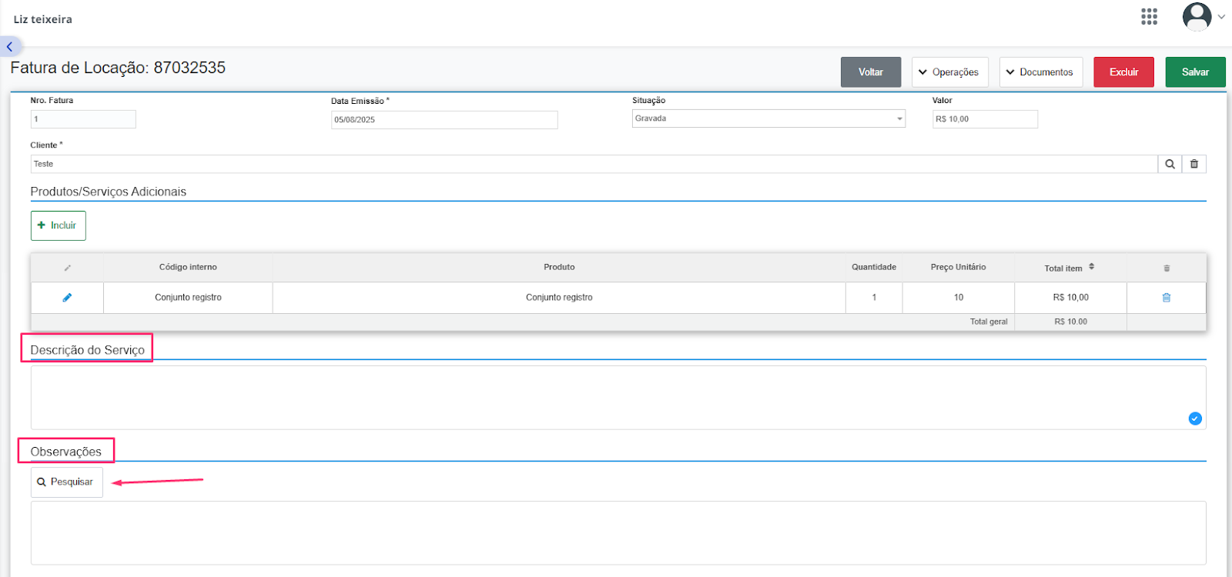Screen dimensions: 1232x577
Task: Collapse sidebar with left chevron icon
Action: 10,47
